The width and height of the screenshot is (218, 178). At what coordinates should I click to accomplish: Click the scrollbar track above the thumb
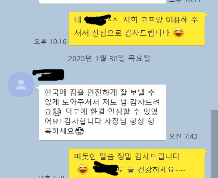coord(214,55)
